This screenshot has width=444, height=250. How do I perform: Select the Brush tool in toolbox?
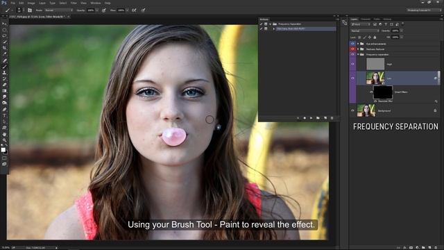click(4, 67)
